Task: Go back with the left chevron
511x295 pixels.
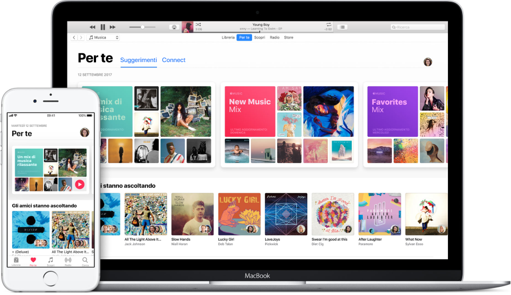Action: pos(74,37)
